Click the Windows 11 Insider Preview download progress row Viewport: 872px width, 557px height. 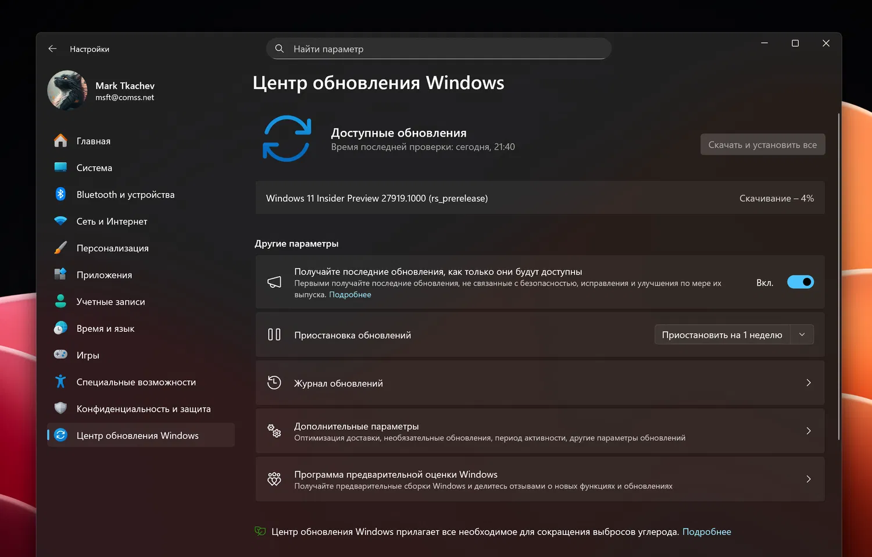pyautogui.click(x=539, y=198)
